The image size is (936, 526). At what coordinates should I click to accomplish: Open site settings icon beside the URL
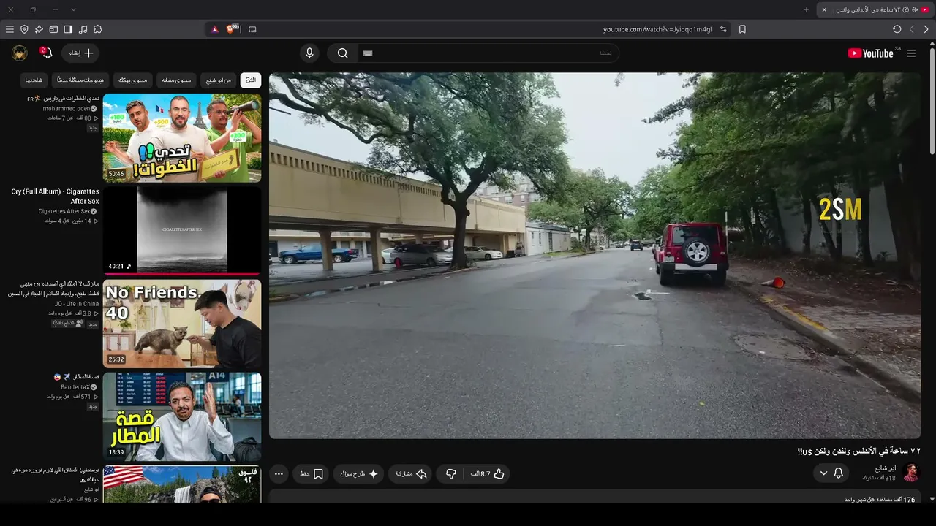pyautogui.click(x=723, y=29)
